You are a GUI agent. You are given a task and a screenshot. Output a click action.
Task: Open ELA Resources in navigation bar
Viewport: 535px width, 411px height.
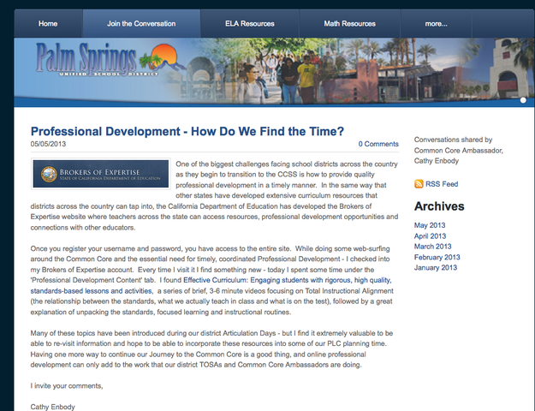[250, 24]
